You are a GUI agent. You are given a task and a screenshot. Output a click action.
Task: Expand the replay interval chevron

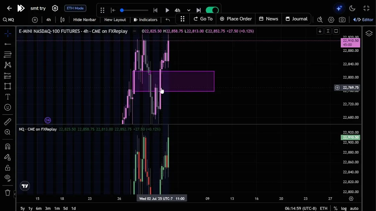point(189,11)
